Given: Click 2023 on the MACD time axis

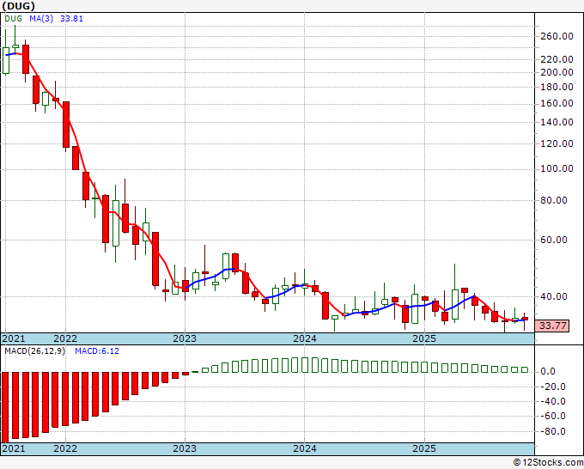Looking at the screenshot, I should (185, 448).
